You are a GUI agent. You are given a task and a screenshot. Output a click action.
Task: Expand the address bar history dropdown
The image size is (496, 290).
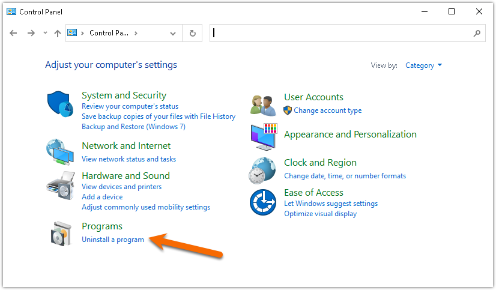(x=173, y=34)
